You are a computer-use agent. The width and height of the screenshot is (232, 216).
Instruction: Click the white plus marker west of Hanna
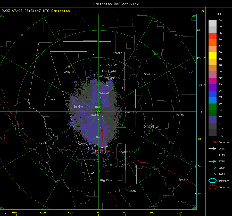pyautogui.click(x=146, y=103)
